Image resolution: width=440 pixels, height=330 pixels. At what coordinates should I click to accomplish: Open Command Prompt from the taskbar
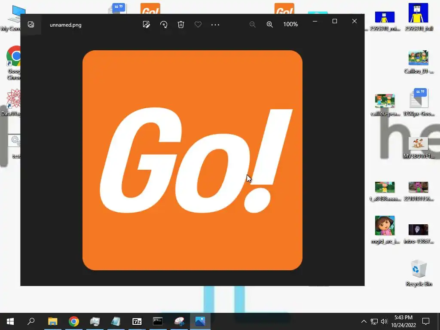tap(158, 321)
